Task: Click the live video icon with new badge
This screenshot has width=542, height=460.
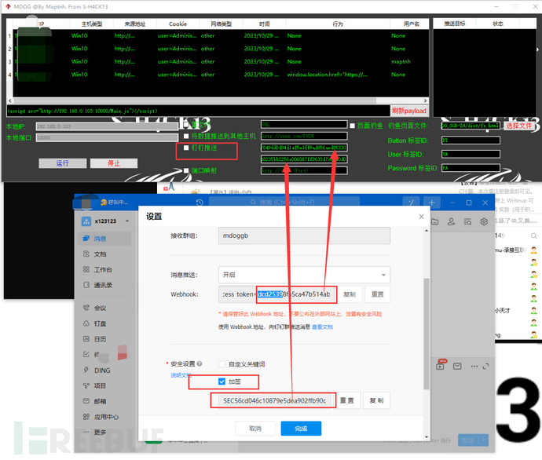Action: (x=441, y=365)
